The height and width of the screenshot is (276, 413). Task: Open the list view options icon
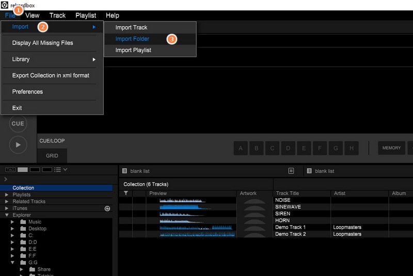(57, 170)
